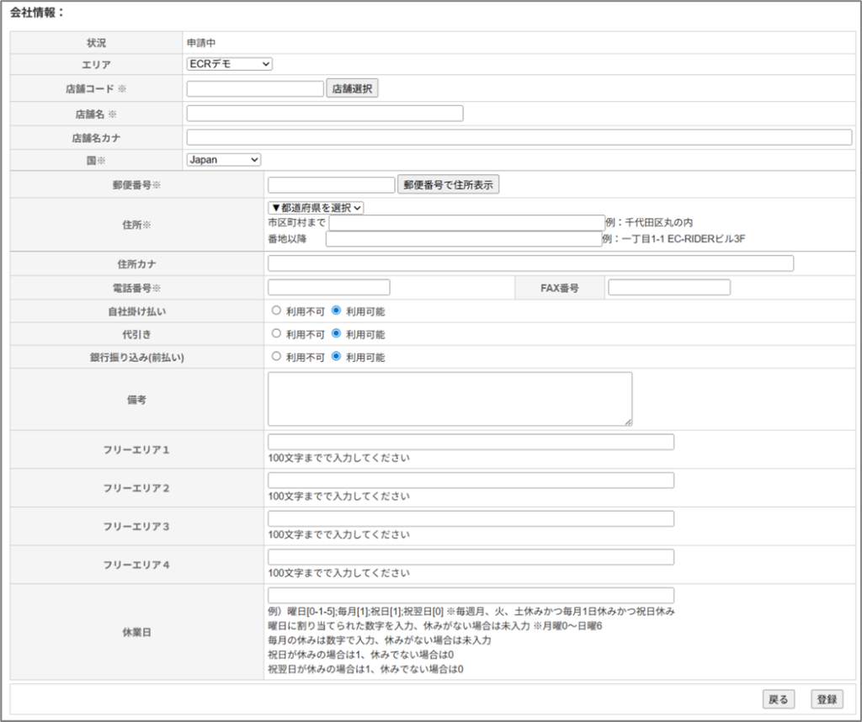Click the 店舗選択 button
The width and height of the screenshot is (862, 722).
(352, 88)
